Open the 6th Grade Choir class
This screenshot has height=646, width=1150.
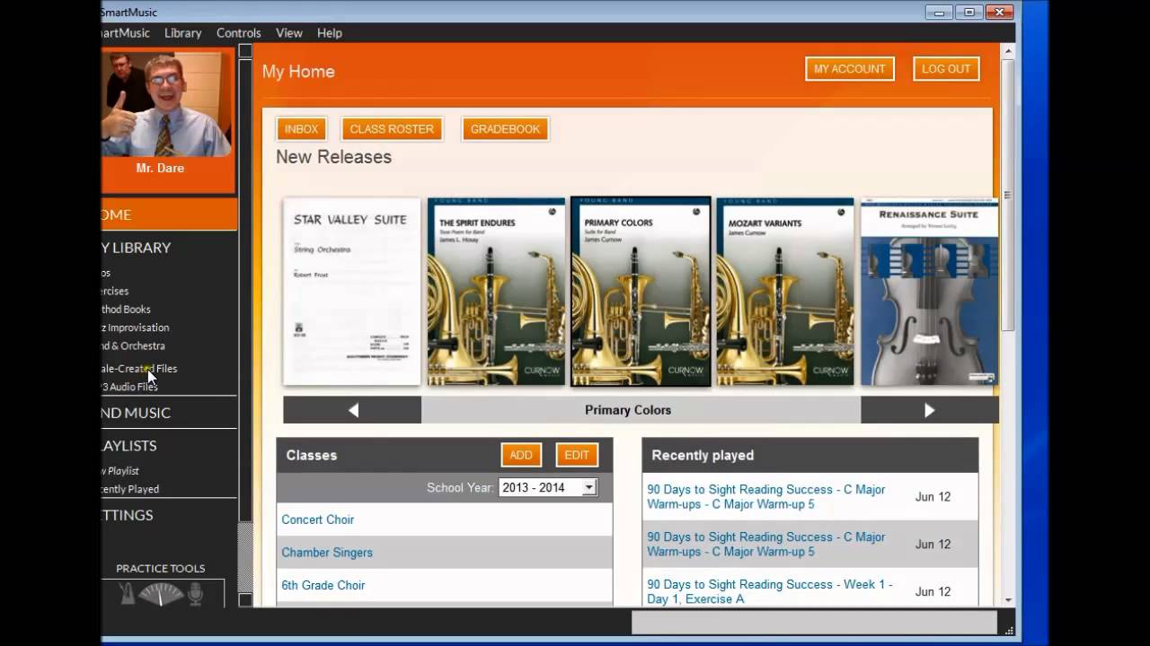323,585
